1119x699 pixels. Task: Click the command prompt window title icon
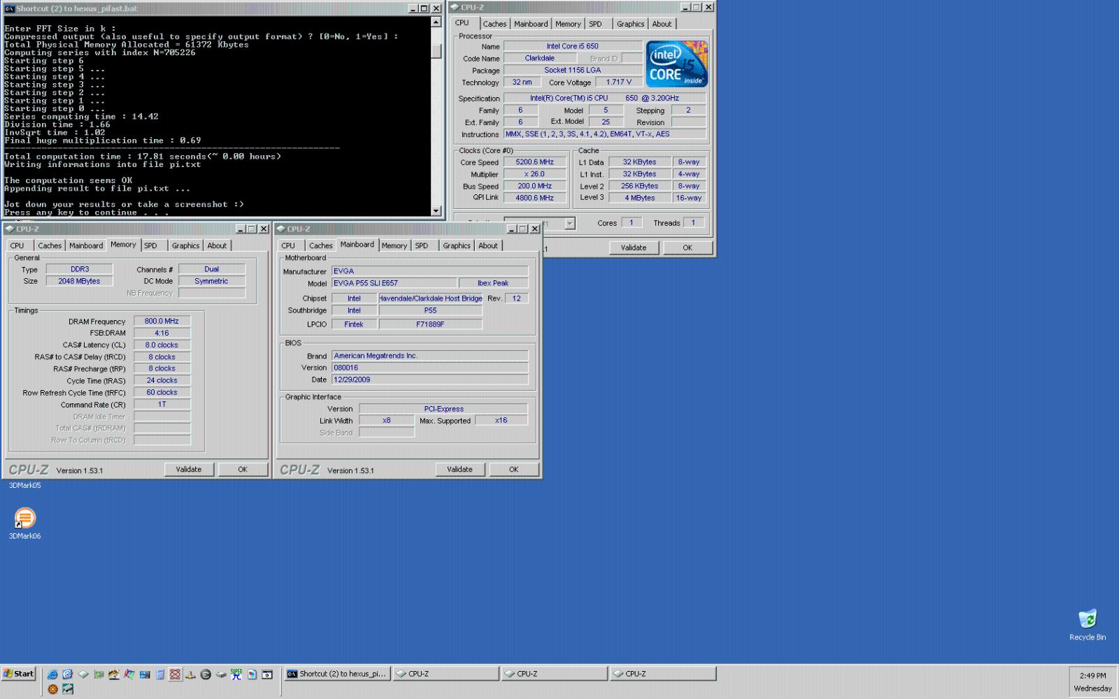tap(10, 8)
